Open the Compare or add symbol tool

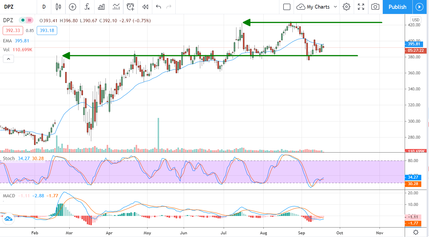click(x=72, y=7)
